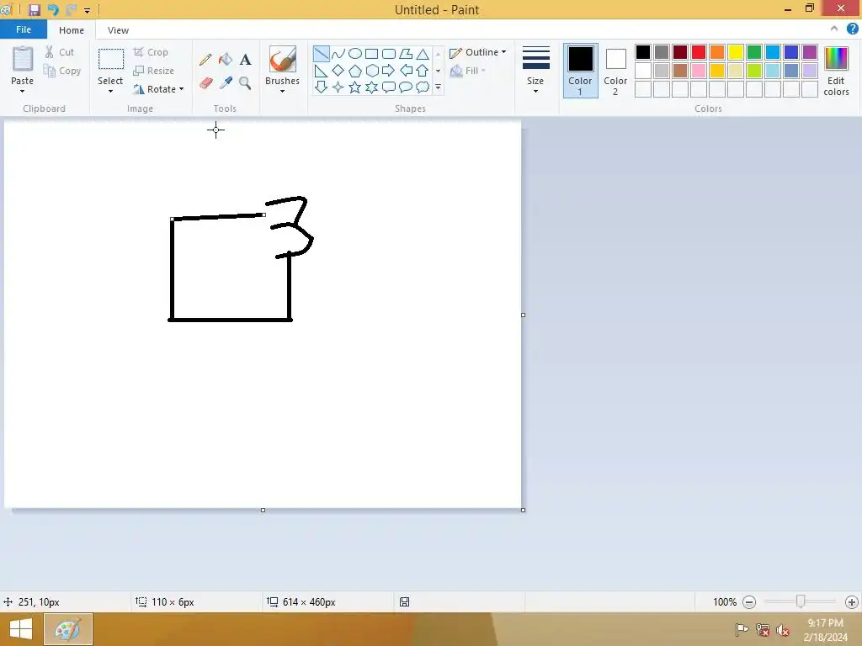Screen dimensions: 862x646
Task: Select the Fill with color bucket tool
Action: tap(226, 60)
